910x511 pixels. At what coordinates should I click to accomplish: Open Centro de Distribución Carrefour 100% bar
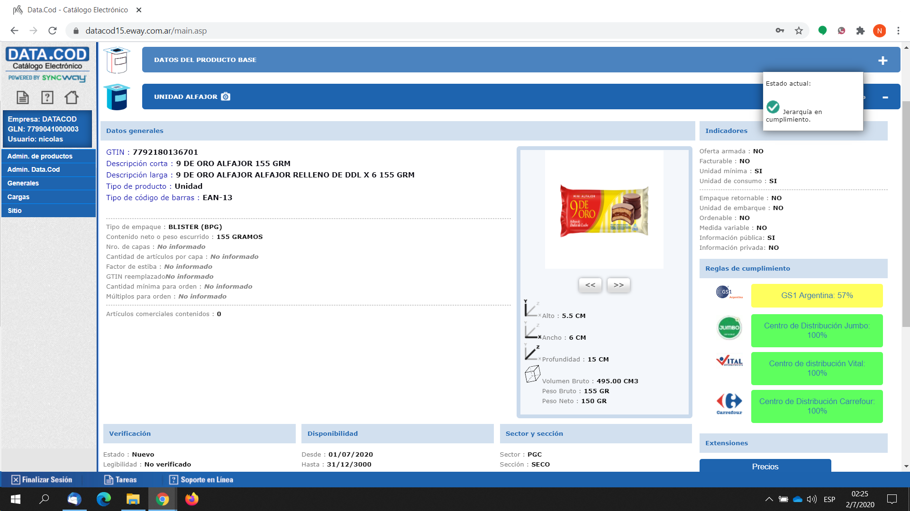tap(817, 406)
